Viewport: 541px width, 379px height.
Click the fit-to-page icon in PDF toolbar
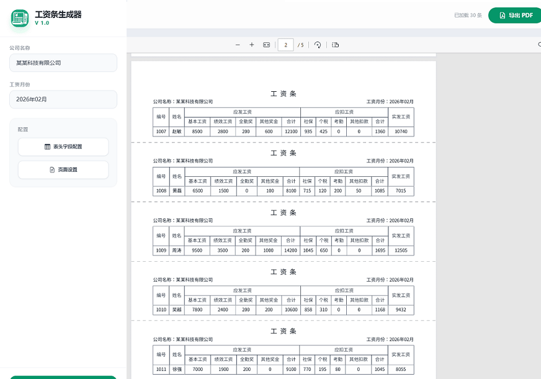click(x=267, y=45)
